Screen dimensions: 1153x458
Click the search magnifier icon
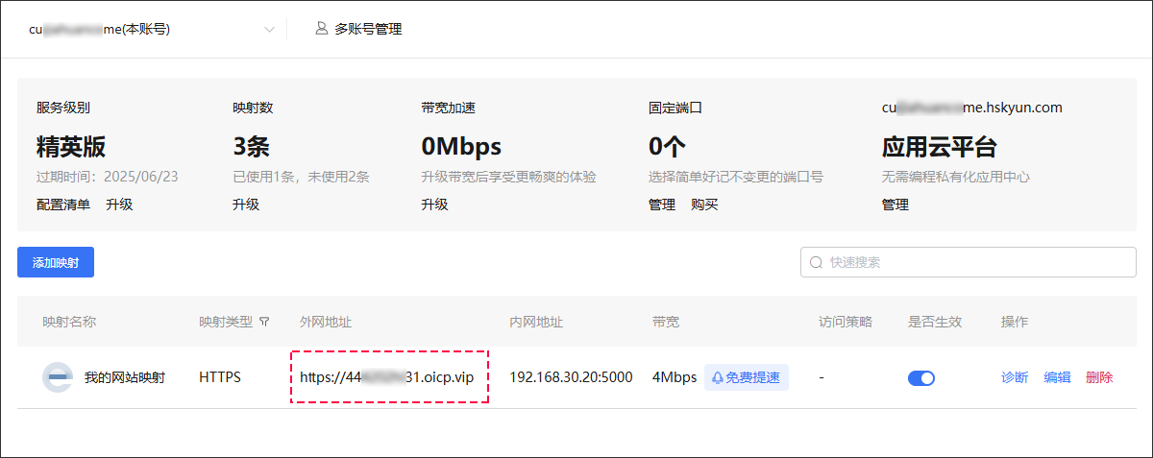tap(817, 262)
